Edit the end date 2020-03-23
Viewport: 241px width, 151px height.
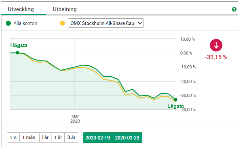(127, 138)
